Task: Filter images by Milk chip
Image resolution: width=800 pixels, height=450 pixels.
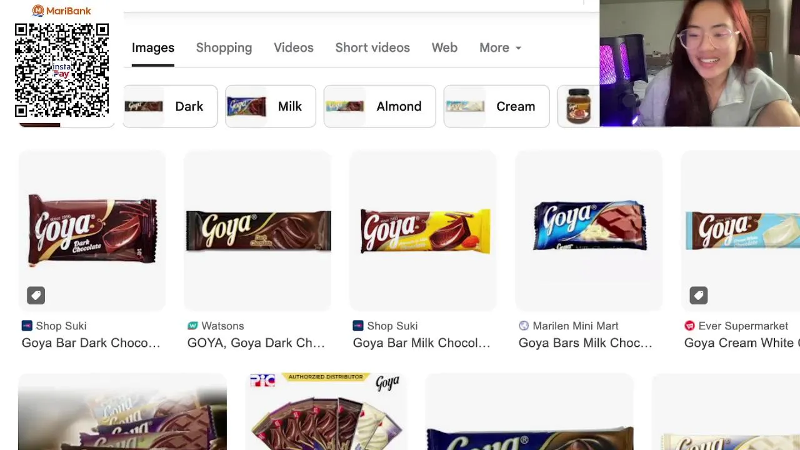Action: coord(271,106)
